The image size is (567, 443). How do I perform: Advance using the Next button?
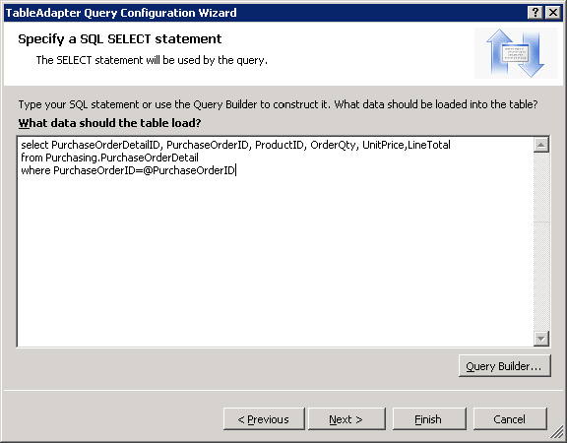coord(346,419)
